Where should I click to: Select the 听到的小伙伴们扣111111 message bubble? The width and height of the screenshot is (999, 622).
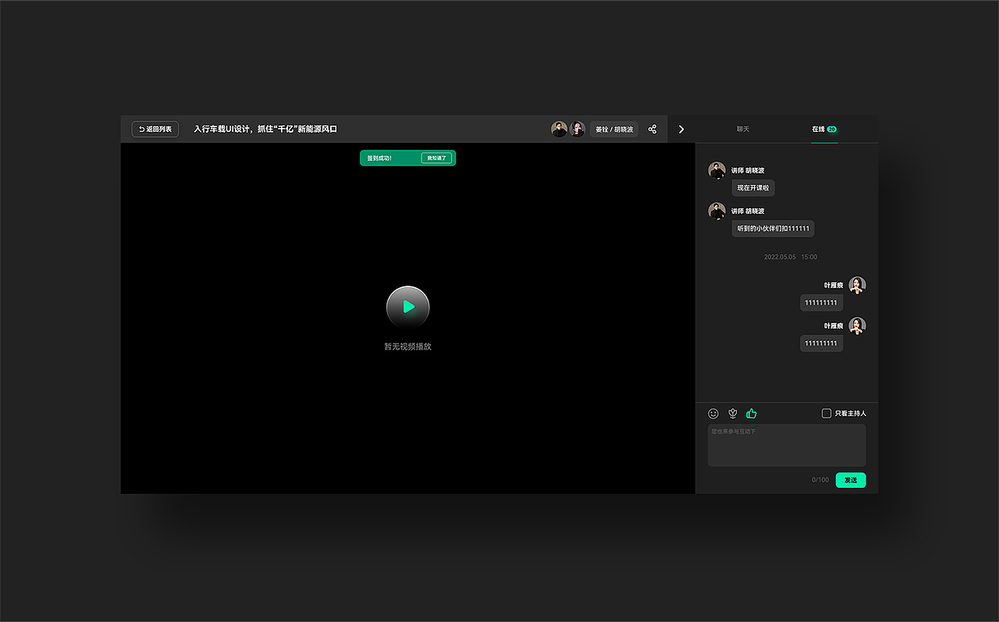pos(773,229)
